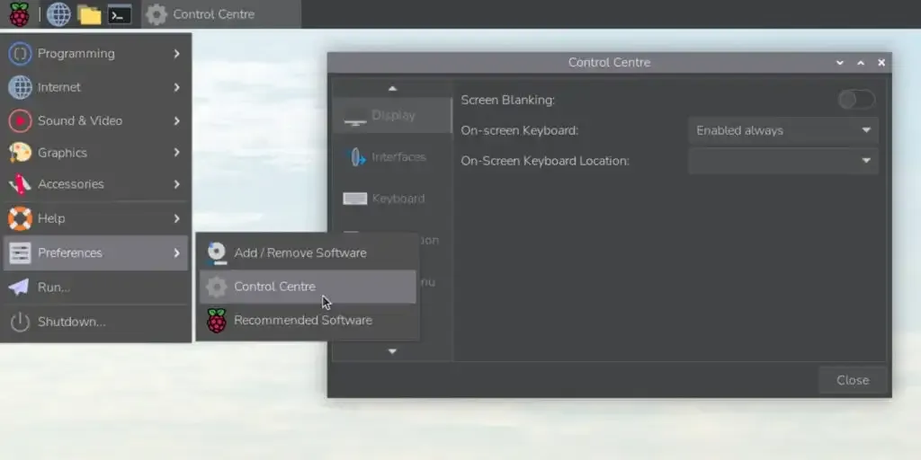Select the Display section icon in sidebar

click(x=354, y=116)
